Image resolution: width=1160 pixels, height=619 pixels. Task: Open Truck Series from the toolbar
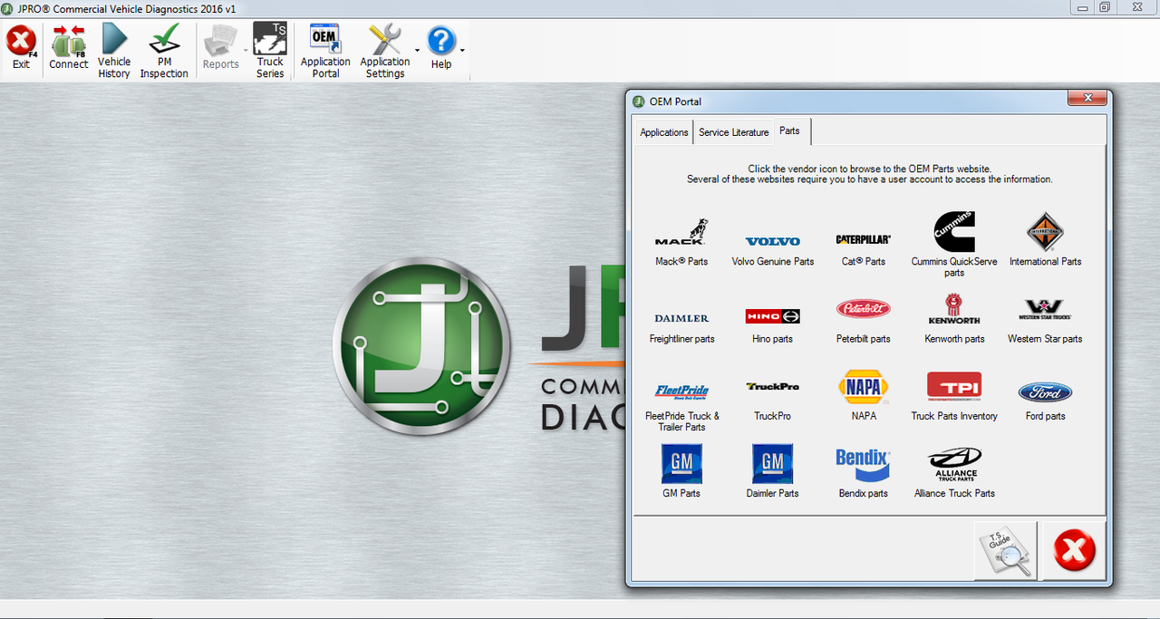click(x=270, y=51)
